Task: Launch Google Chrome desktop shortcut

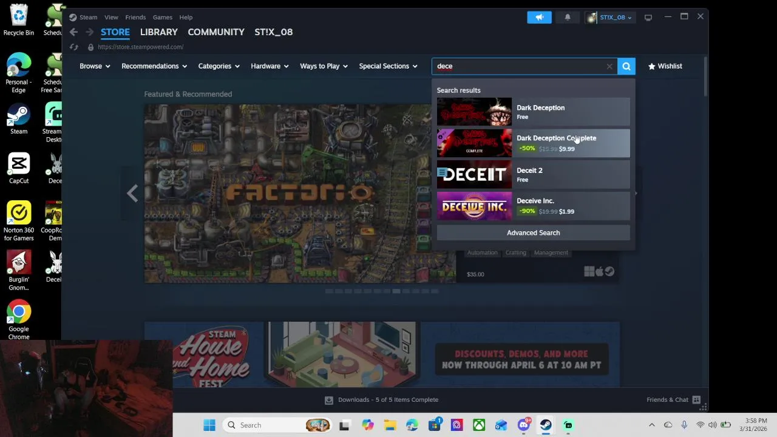Action: click(x=19, y=320)
